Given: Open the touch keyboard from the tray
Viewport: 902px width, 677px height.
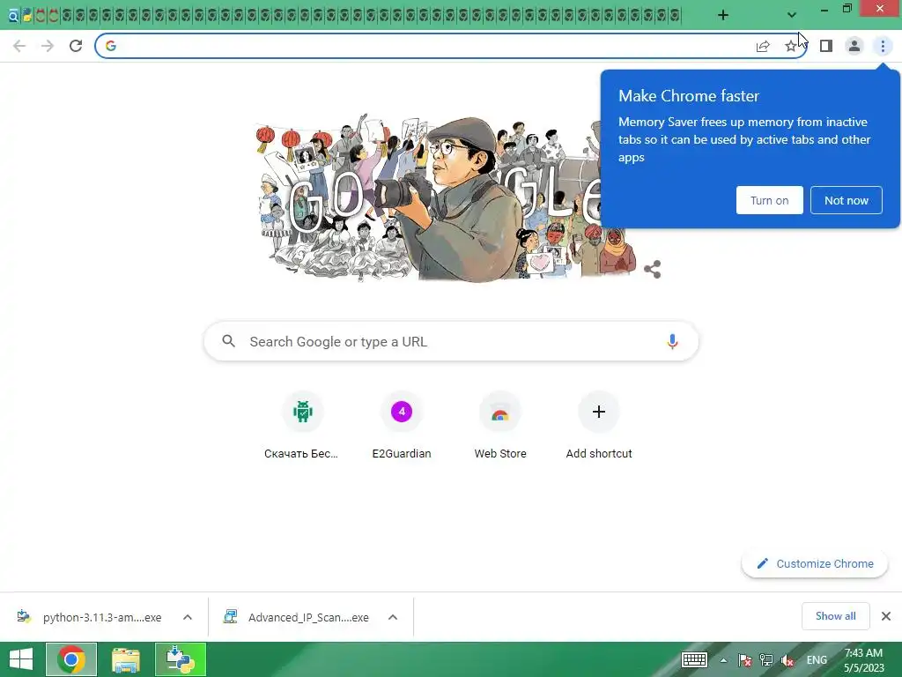Looking at the screenshot, I should coord(694,659).
